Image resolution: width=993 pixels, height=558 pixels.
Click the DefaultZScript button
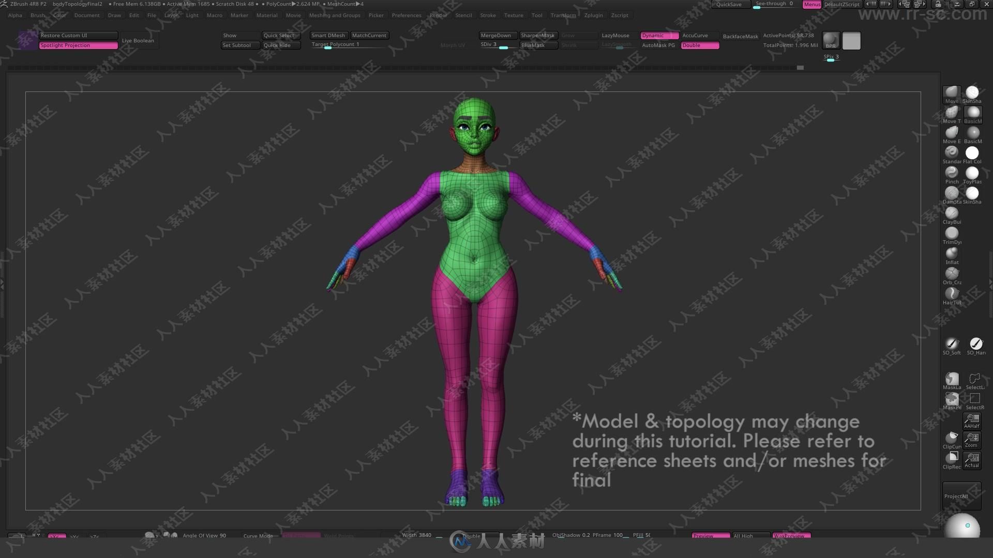(842, 4)
